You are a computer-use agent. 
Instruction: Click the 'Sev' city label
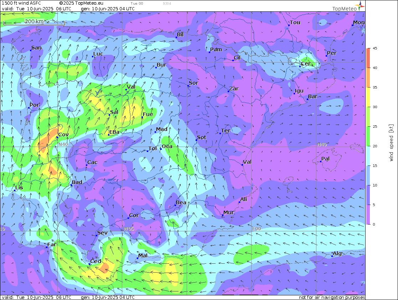[x=103, y=233]
